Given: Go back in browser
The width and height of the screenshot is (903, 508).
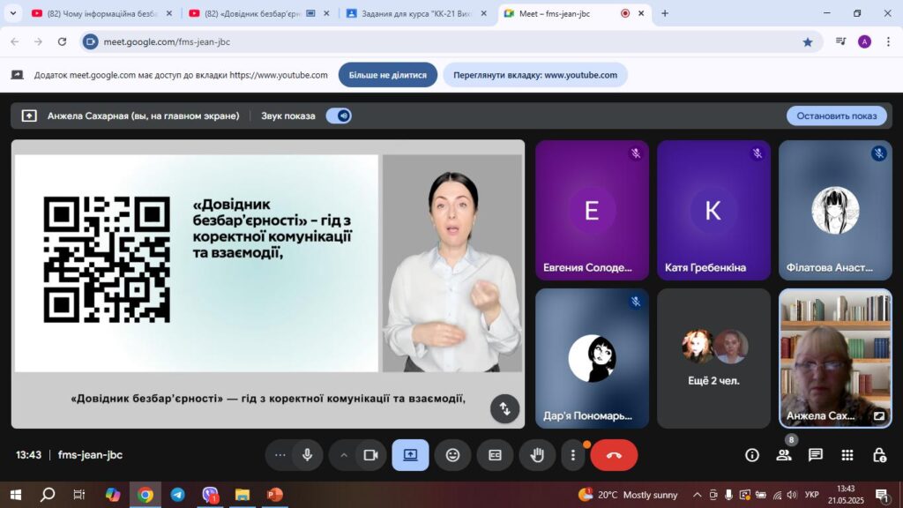Looking at the screenshot, I should pyautogui.click(x=15, y=41).
